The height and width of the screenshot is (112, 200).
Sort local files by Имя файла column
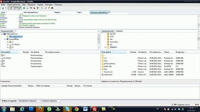[x=9, y=52]
